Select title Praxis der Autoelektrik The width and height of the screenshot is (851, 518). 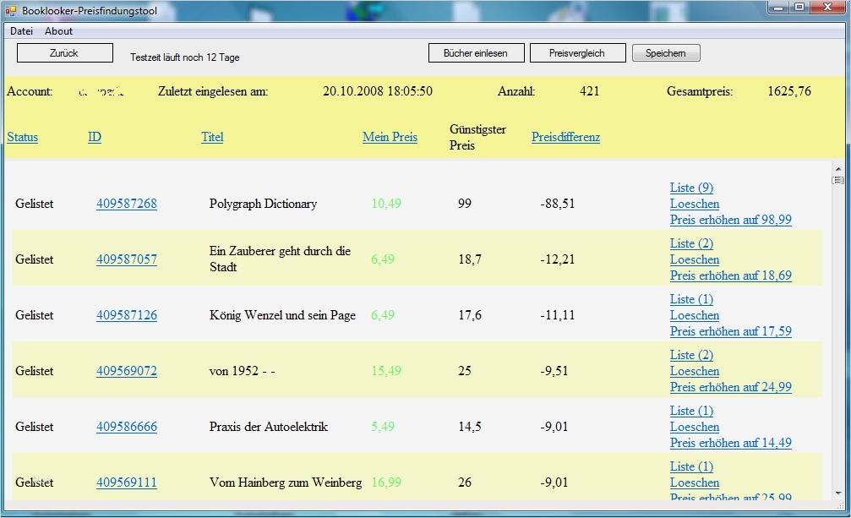pyautogui.click(x=269, y=427)
